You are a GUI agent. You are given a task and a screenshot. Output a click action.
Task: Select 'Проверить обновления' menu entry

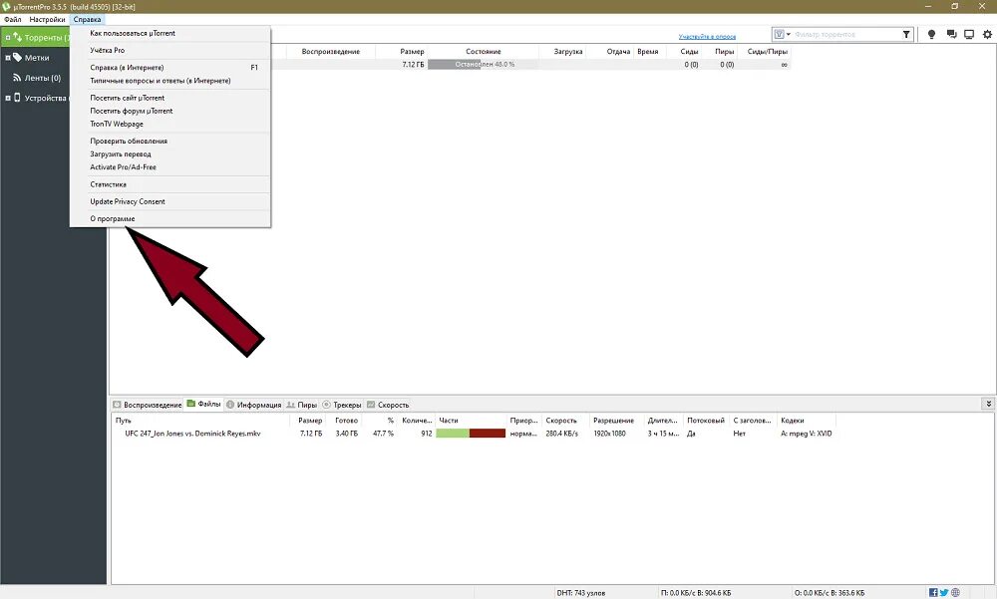169,142
